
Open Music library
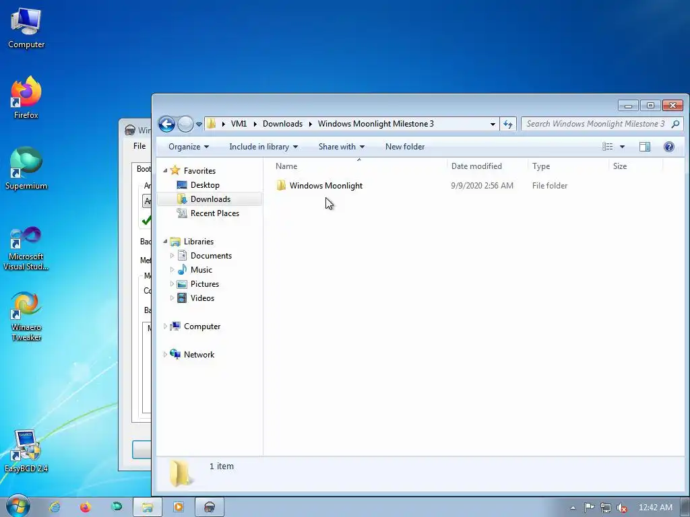click(201, 269)
